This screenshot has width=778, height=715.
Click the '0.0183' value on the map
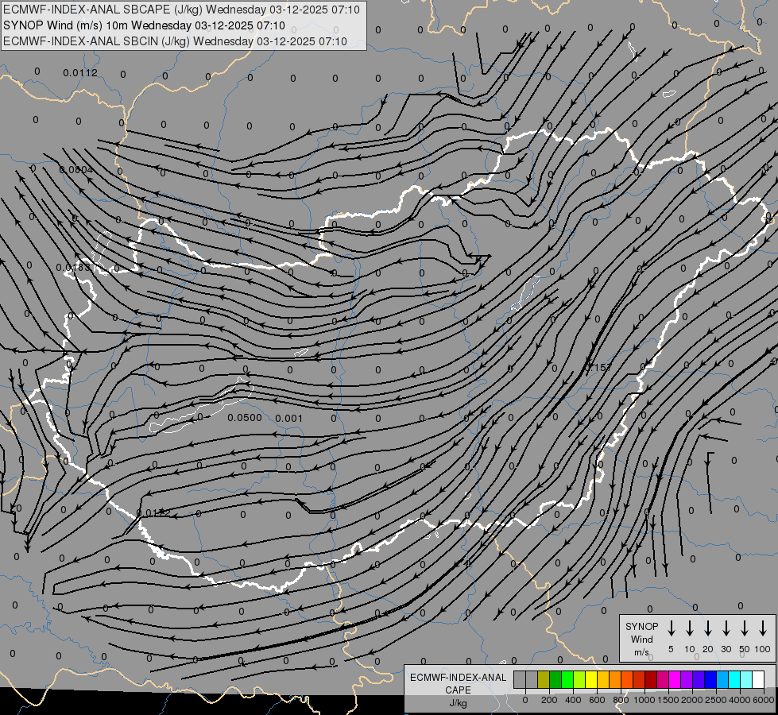pos(73,268)
